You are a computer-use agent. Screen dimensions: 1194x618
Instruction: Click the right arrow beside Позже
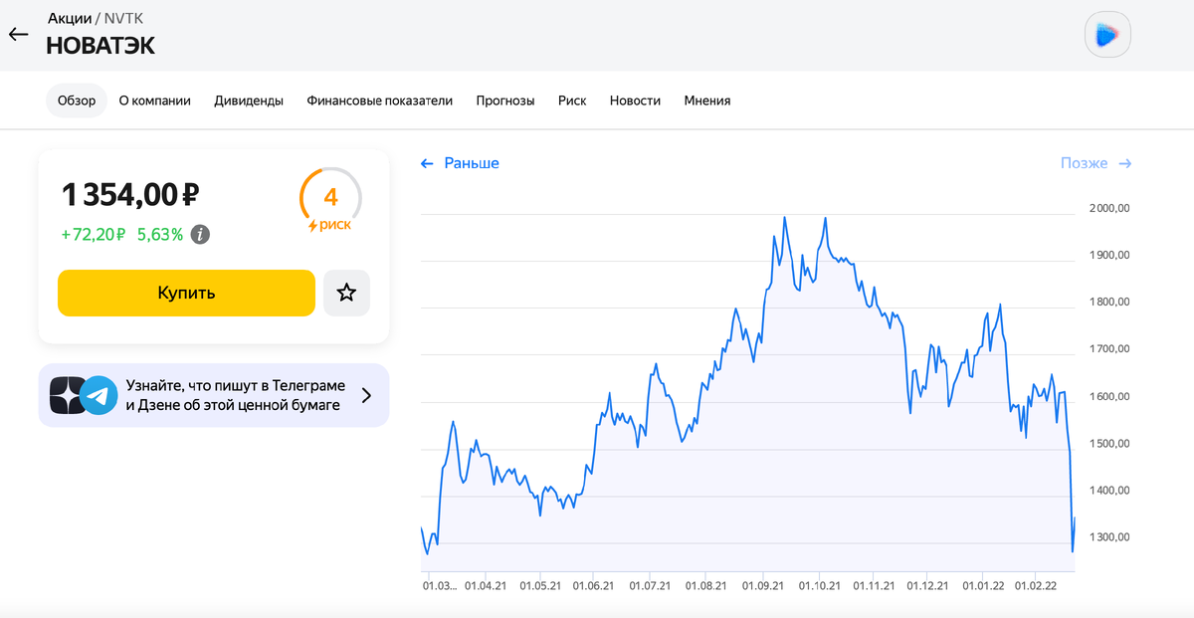coord(1125,163)
